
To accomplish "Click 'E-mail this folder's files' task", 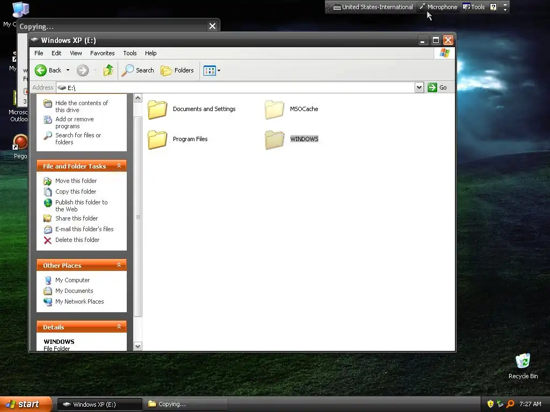I will click(x=84, y=229).
